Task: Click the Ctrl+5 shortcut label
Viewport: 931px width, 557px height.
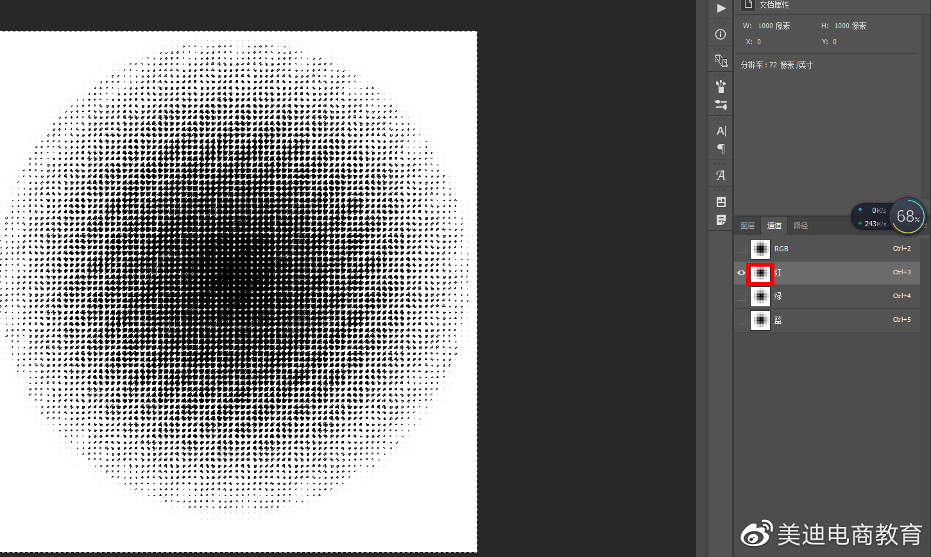Action: pyautogui.click(x=901, y=319)
